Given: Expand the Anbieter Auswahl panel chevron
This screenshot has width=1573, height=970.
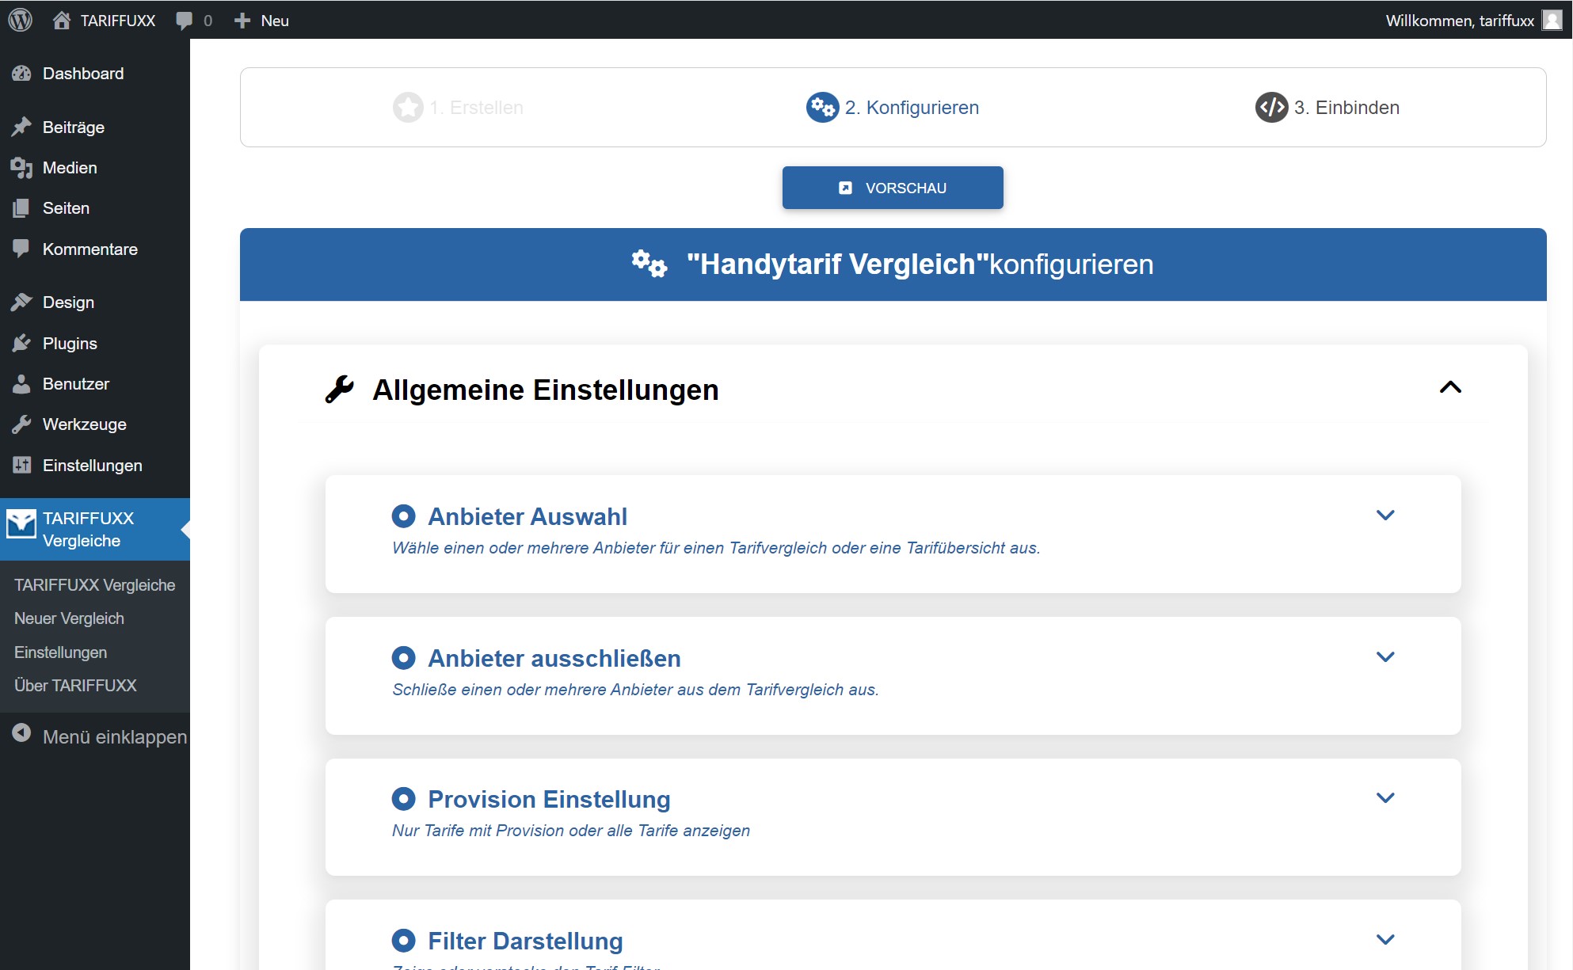Looking at the screenshot, I should pyautogui.click(x=1385, y=515).
